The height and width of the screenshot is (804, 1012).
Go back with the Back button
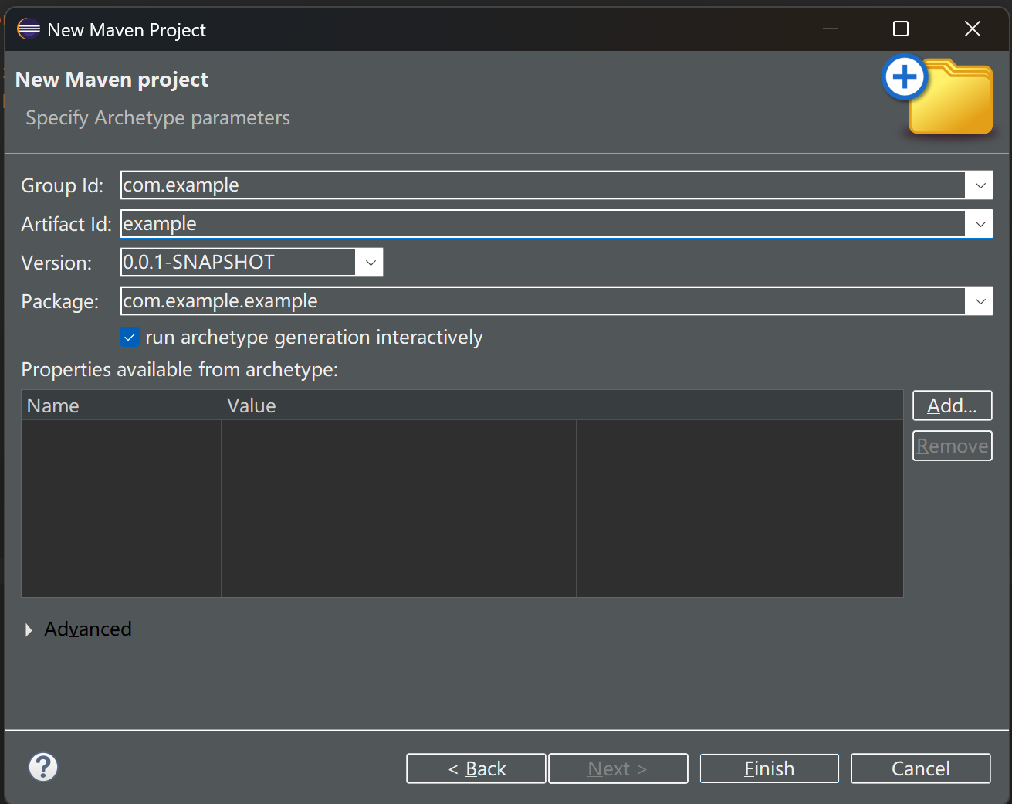[476, 768]
